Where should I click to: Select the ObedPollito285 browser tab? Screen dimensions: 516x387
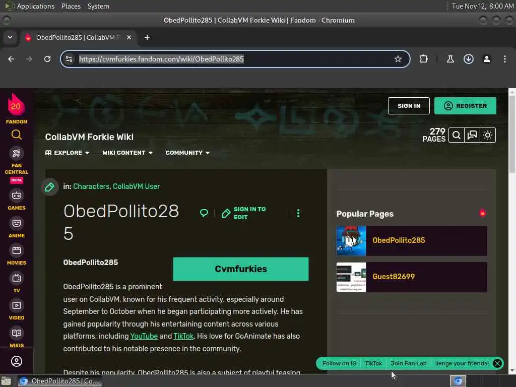79,37
